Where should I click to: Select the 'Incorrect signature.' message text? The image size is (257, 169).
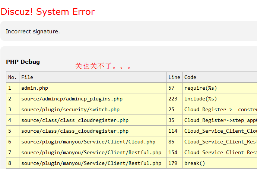pos(33,32)
